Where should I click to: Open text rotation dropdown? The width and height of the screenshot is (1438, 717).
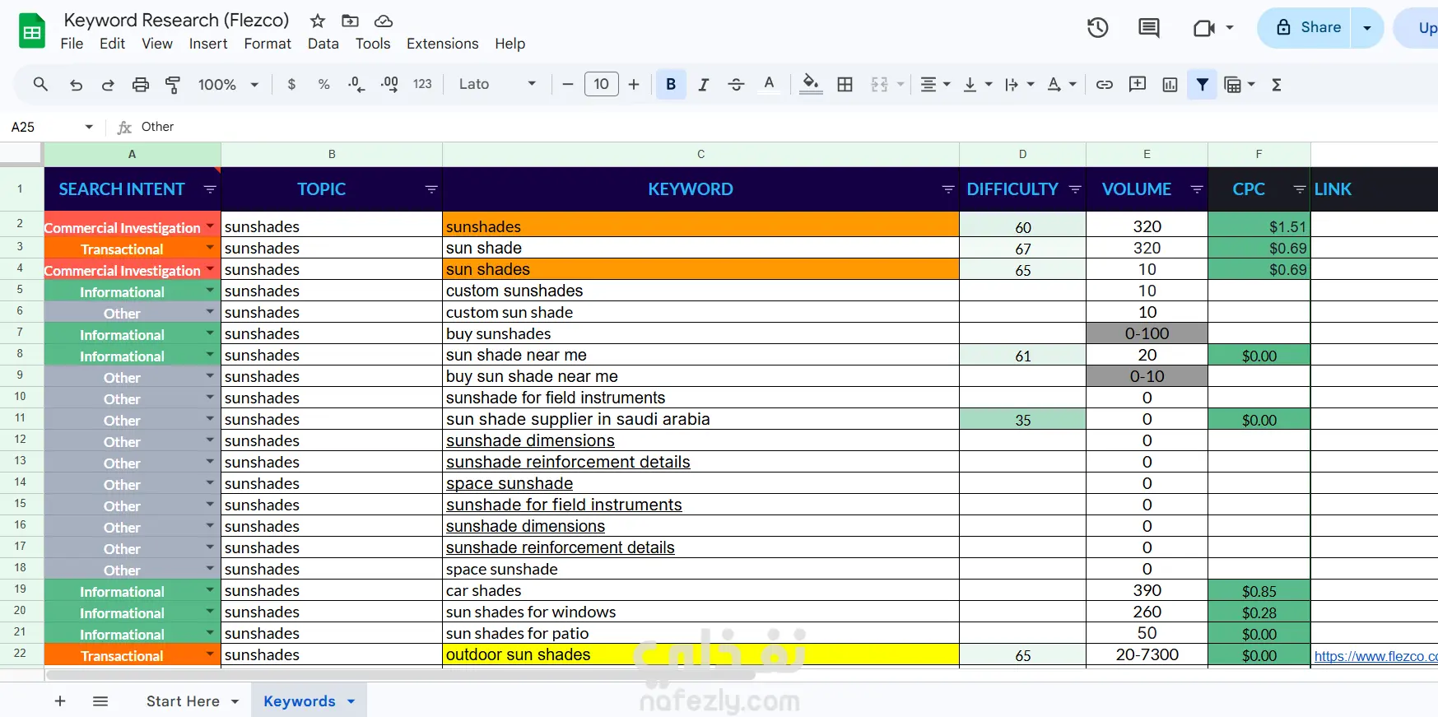(x=1061, y=84)
